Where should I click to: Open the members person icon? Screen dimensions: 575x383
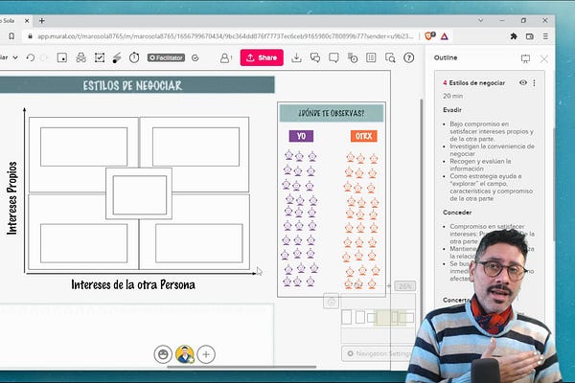225,57
